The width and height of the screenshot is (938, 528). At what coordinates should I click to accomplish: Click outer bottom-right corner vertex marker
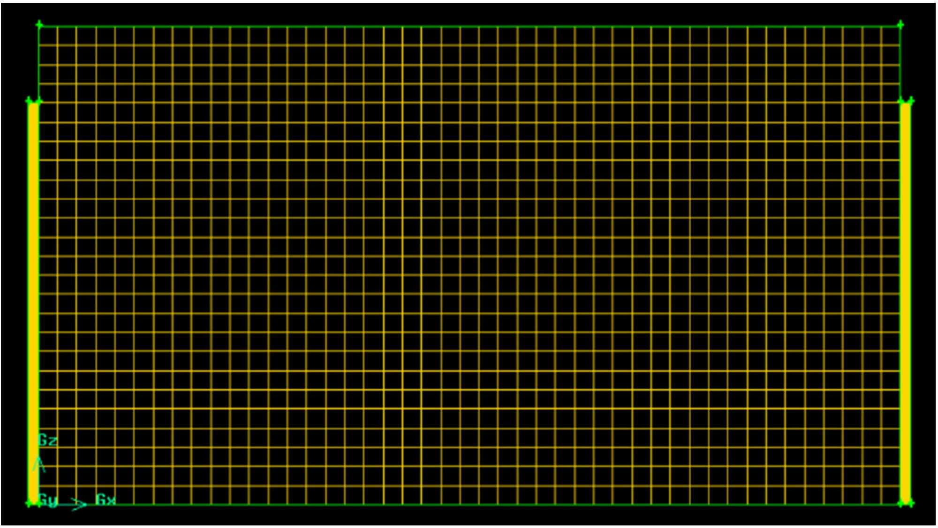[x=911, y=504]
